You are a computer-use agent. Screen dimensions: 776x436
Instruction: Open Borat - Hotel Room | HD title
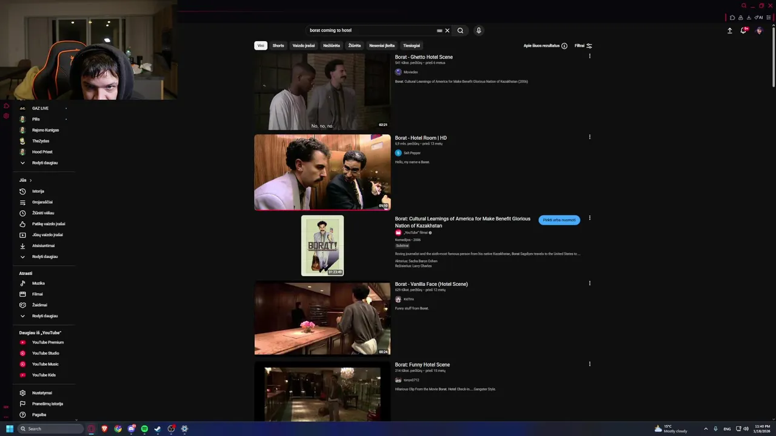click(421, 138)
